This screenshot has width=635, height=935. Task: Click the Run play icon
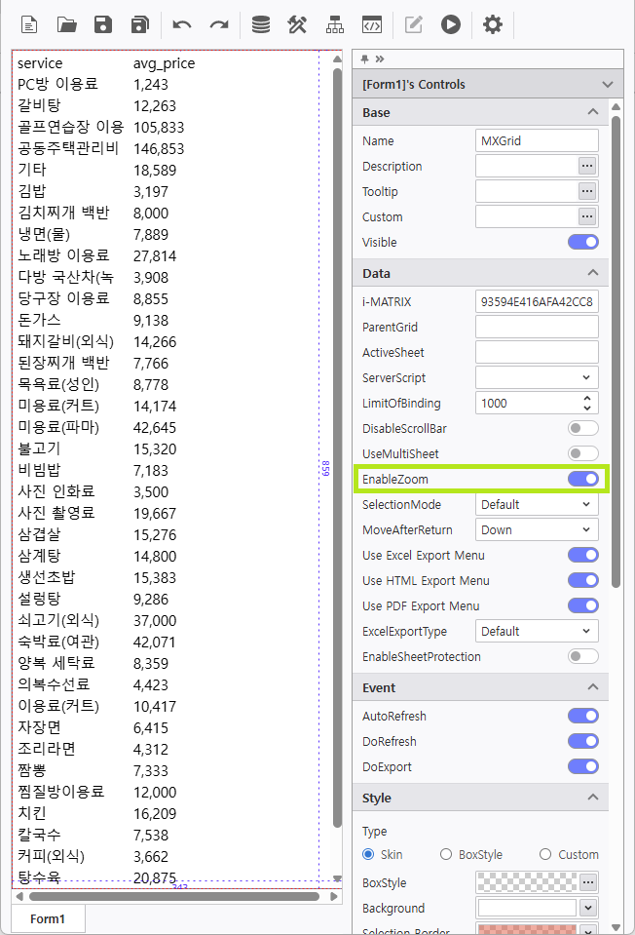pyautogui.click(x=450, y=24)
